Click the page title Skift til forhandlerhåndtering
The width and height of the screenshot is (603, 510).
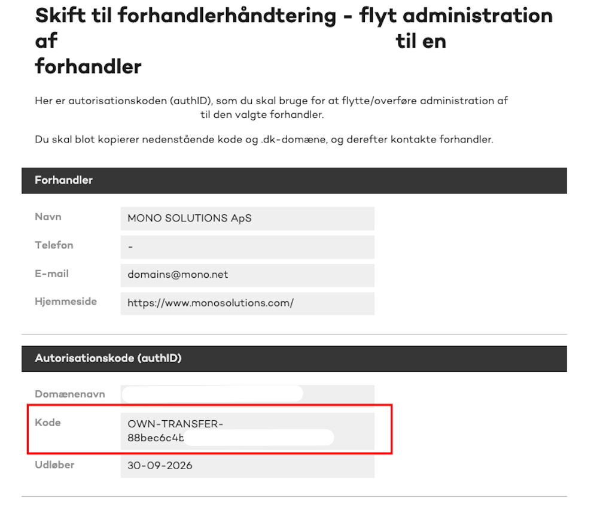[x=185, y=16]
